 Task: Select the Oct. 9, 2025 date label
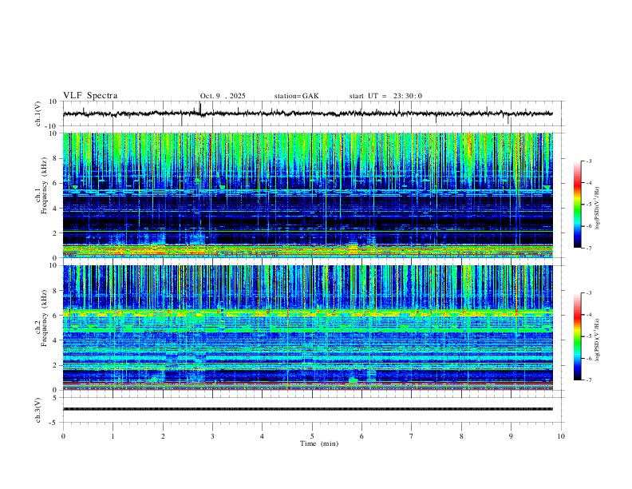click(223, 96)
